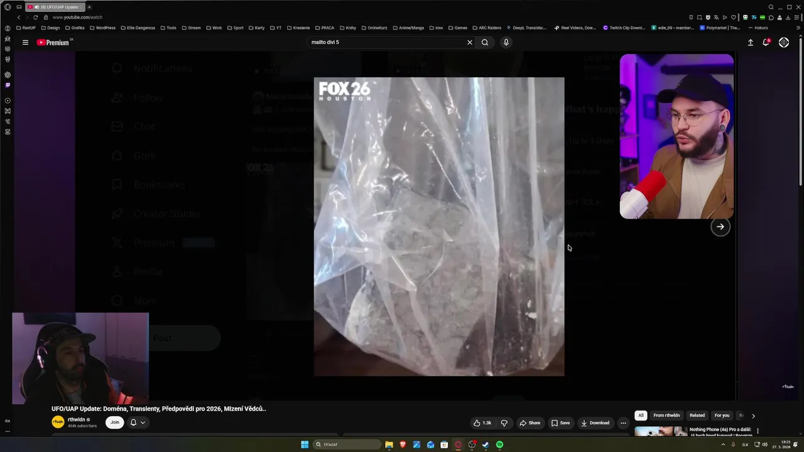The height and width of the screenshot is (452, 804).
Task: Go back in browser history
Action: click(18, 17)
